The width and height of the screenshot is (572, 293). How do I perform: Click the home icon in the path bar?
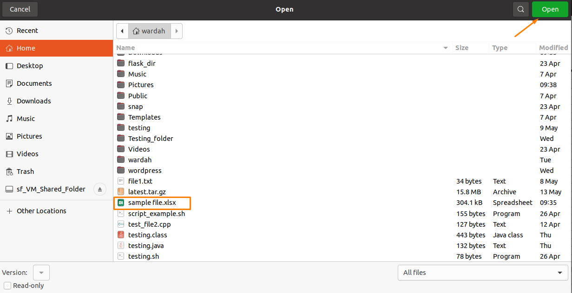click(x=136, y=32)
